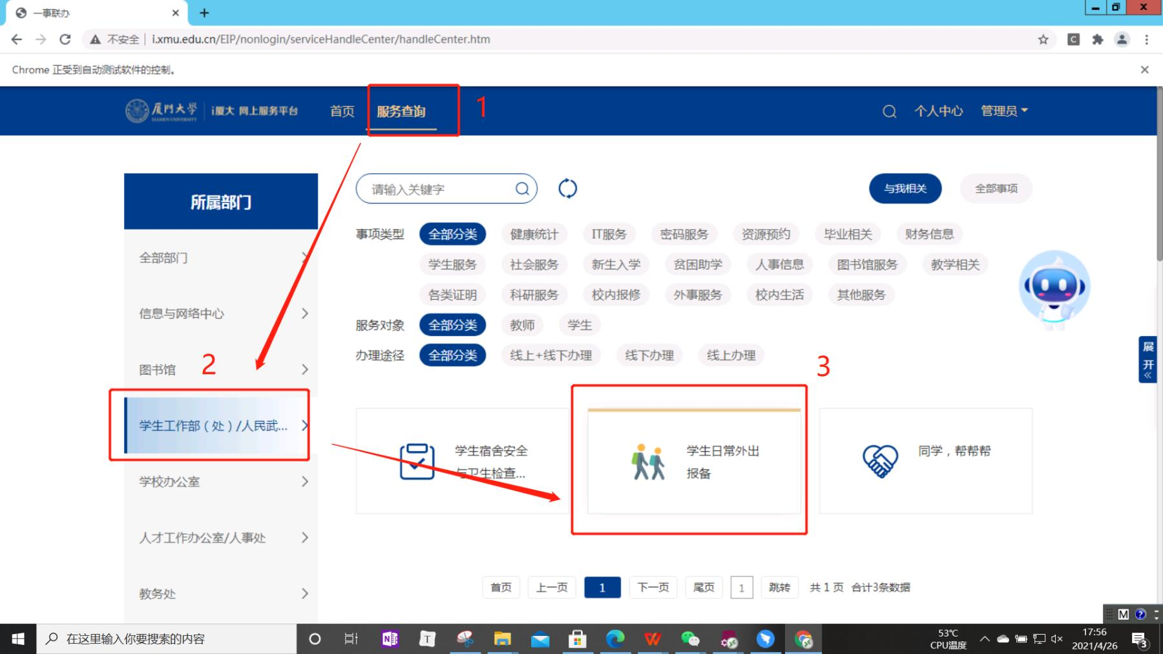Open the search icon in blue header

[x=889, y=112]
